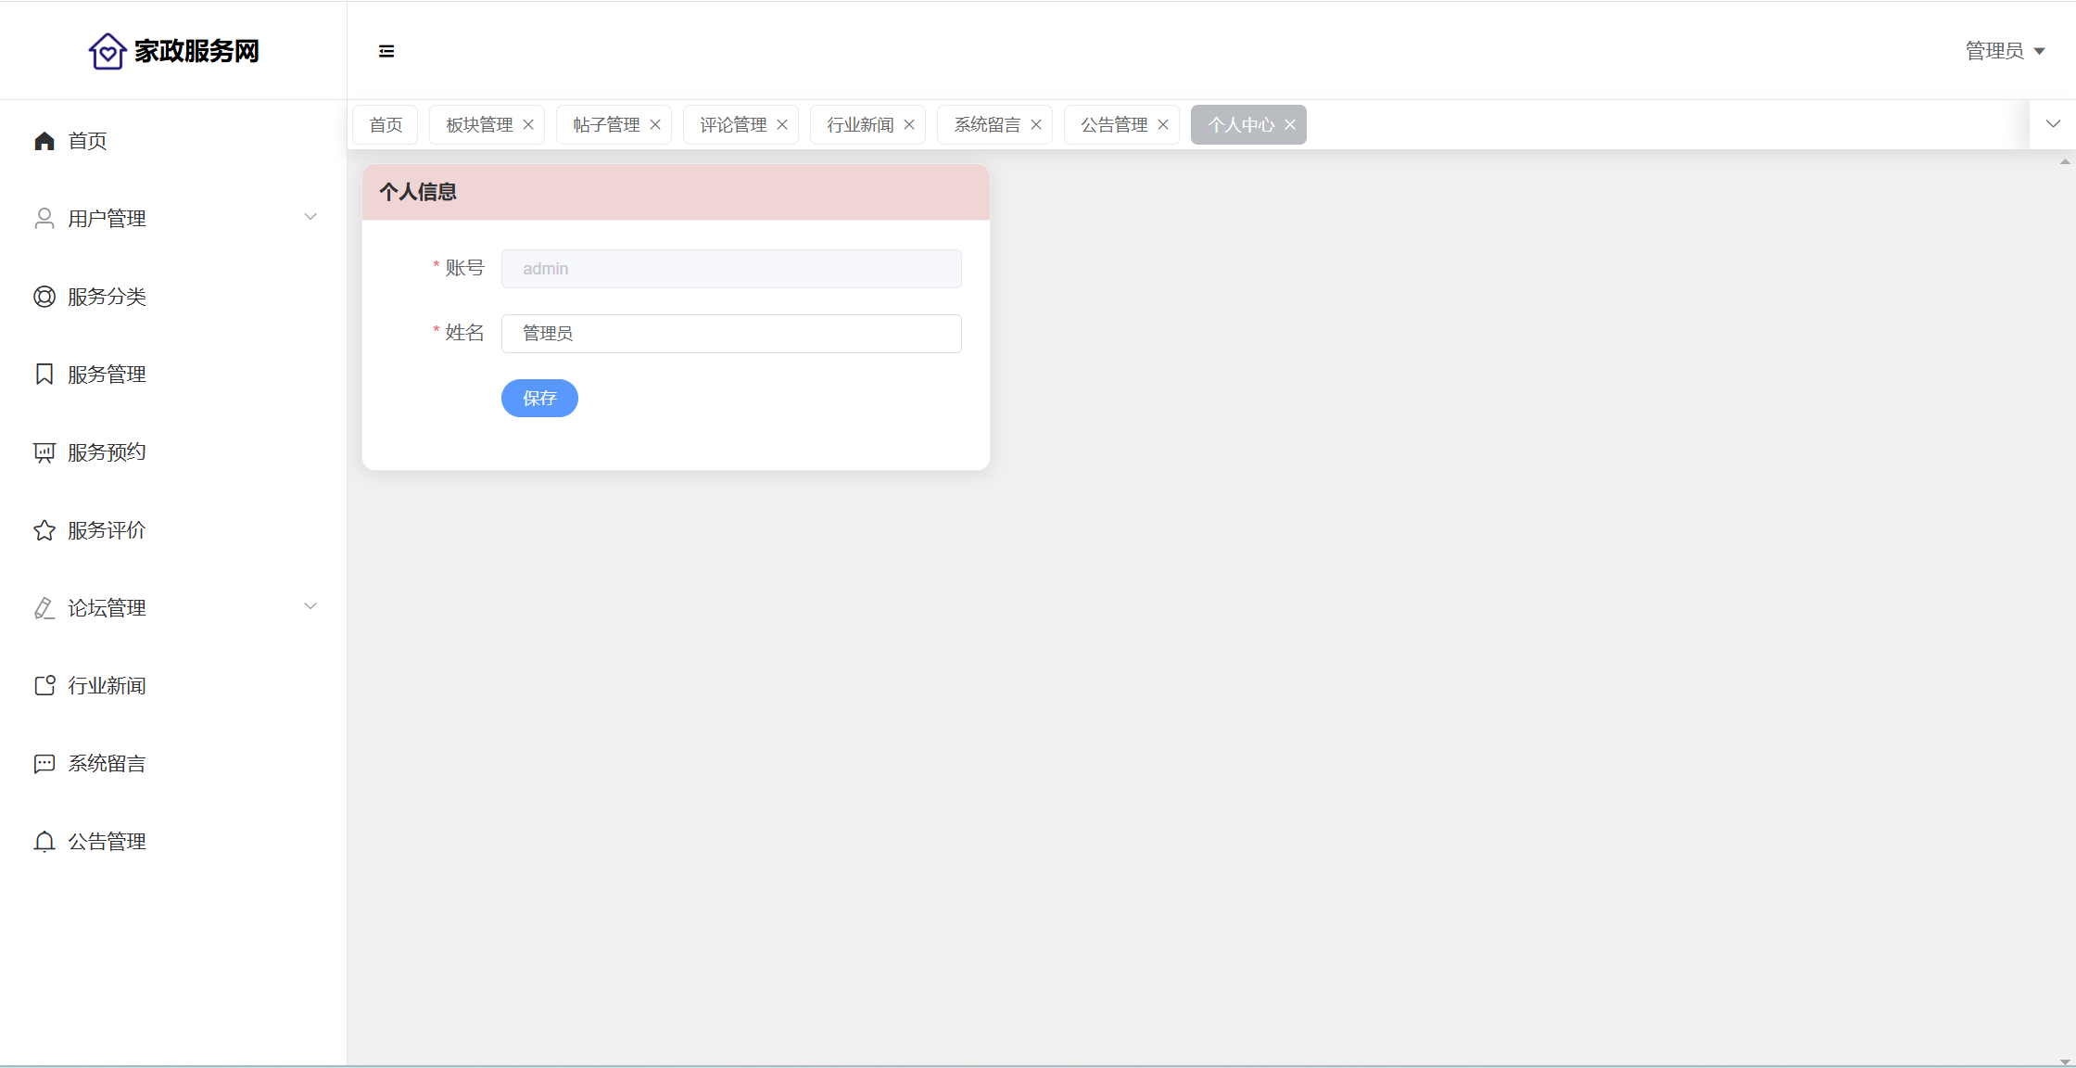This screenshot has height=1068, width=2076.
Task: Expand the 用户管理 submenu arrow
Action: click(310, 217)
